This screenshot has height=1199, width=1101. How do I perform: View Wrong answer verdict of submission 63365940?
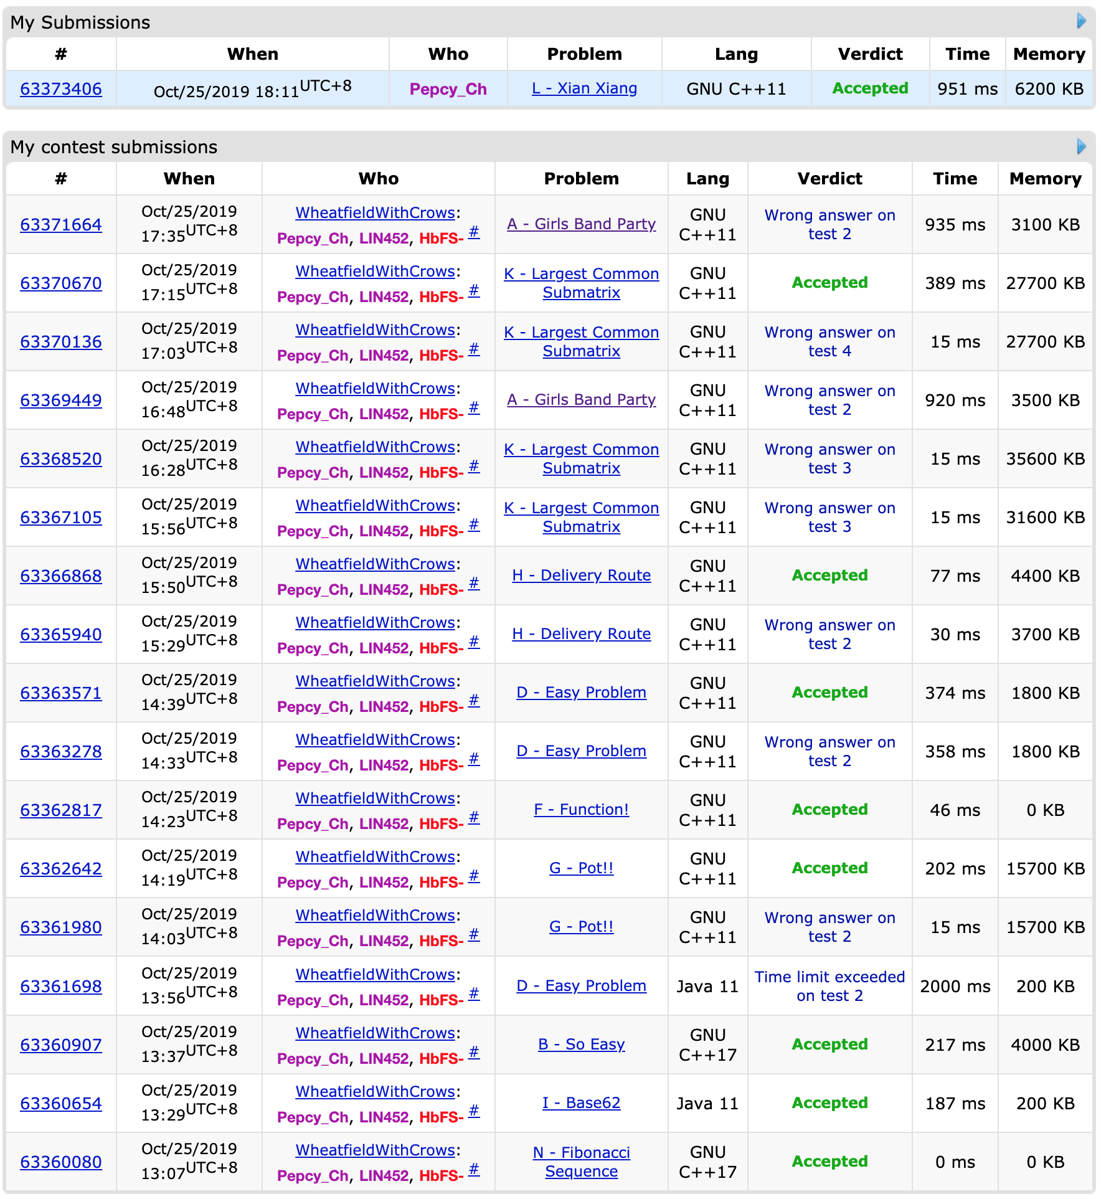(829, 634)
